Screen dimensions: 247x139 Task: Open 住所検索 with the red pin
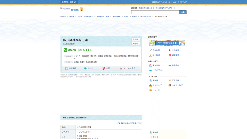tap(175, 50)
